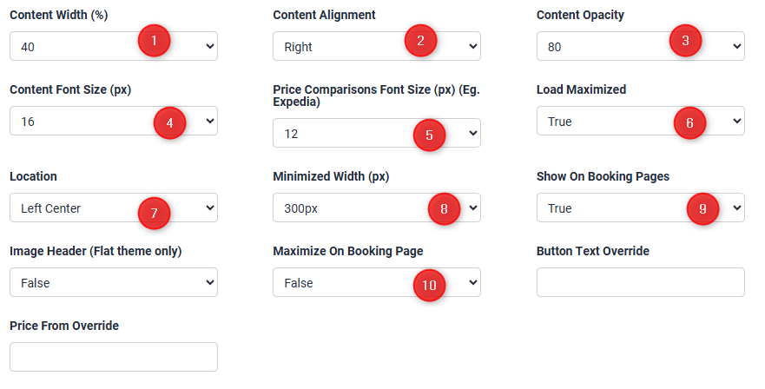
Task: Click the Button Text Override input field
Action: pos(640,282)
